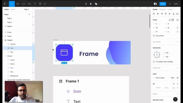Select the Comment tool

(45, 4)
